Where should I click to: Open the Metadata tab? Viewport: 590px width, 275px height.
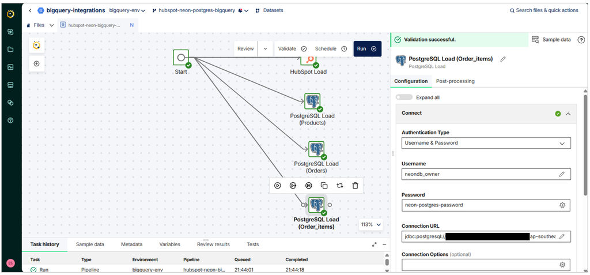coord(132,244)
